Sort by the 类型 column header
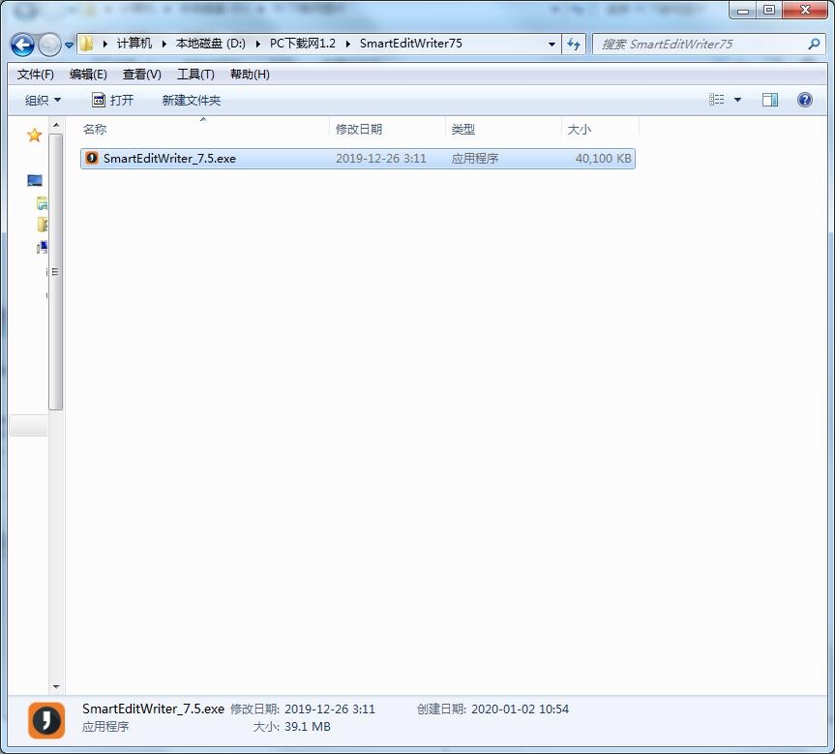 [503, 129]
